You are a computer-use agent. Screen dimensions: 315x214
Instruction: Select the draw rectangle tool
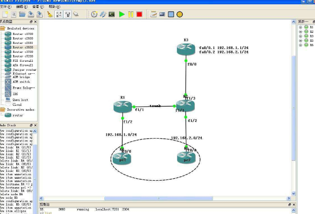pyautogui.click(x=171, y=14)
